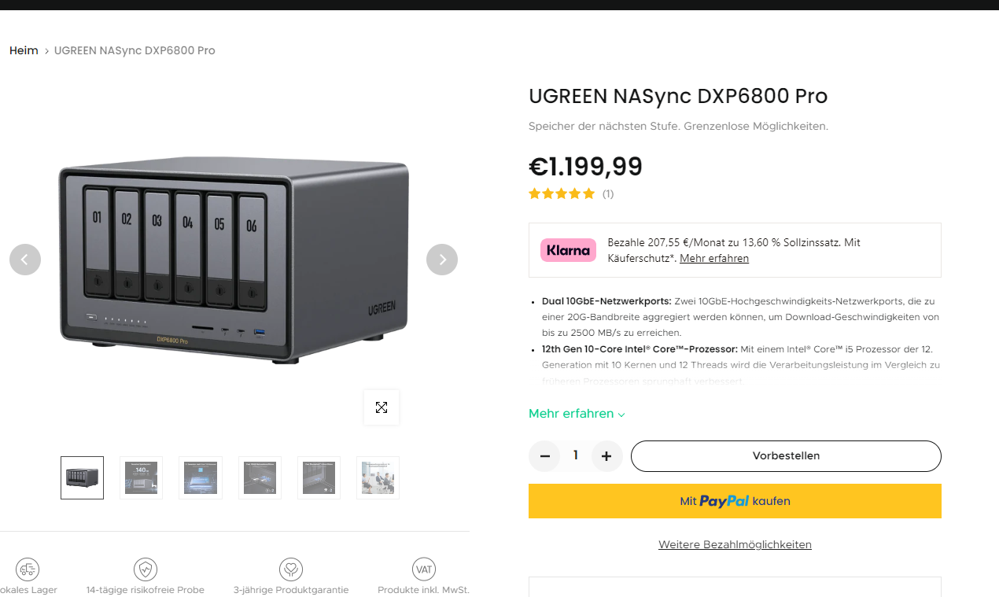Click the Klarna logo badge
The image size is (999, 597).
click(568, 250)
